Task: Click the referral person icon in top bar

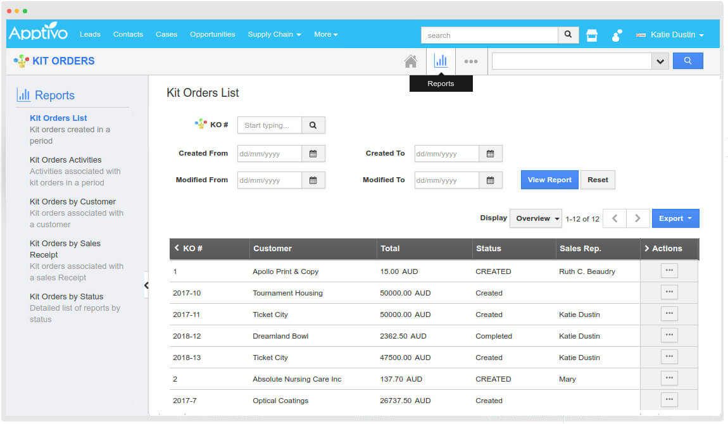Action: click(x=615, y=35)
